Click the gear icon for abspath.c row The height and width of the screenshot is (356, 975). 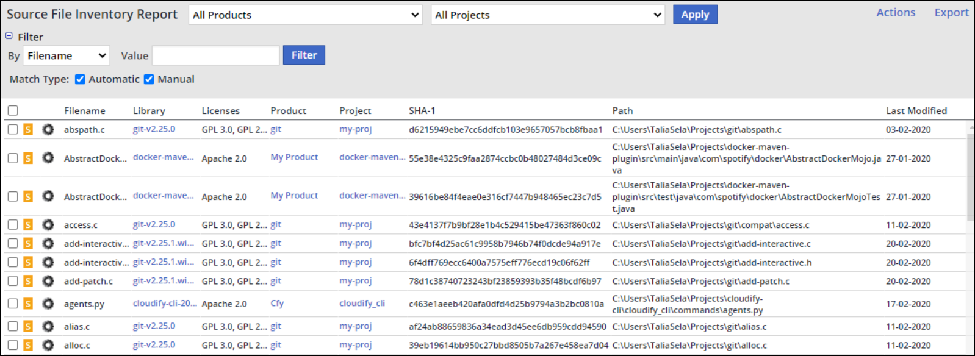[x=48, y=129]
